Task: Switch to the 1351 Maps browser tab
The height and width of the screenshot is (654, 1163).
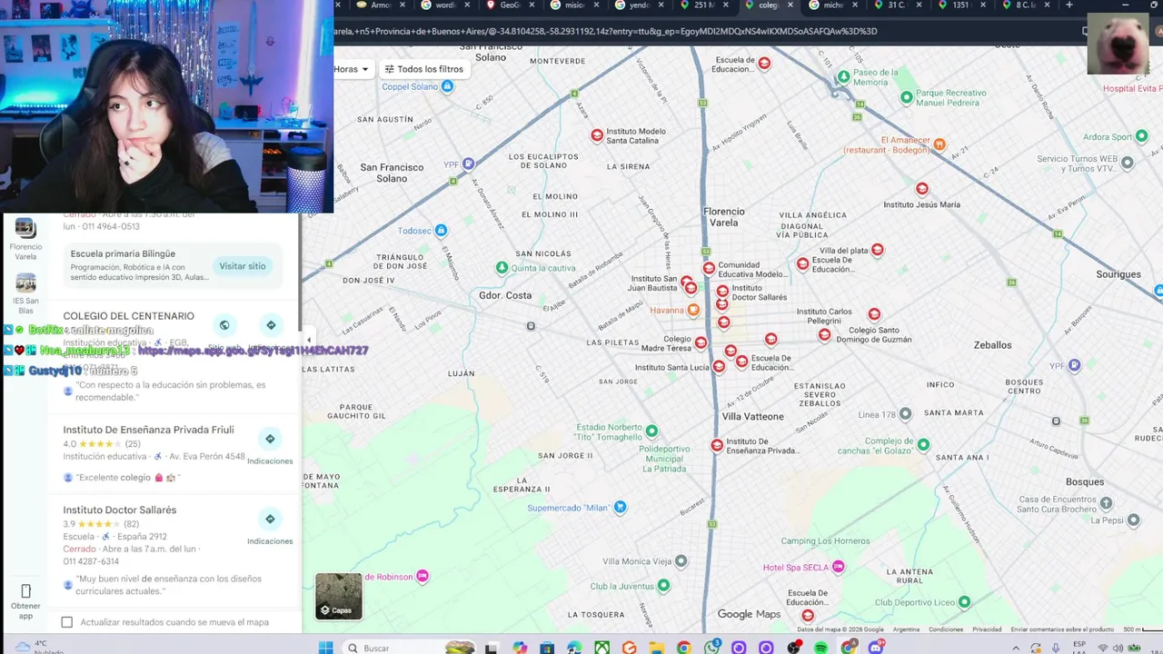Action: (x=962, y=5)
